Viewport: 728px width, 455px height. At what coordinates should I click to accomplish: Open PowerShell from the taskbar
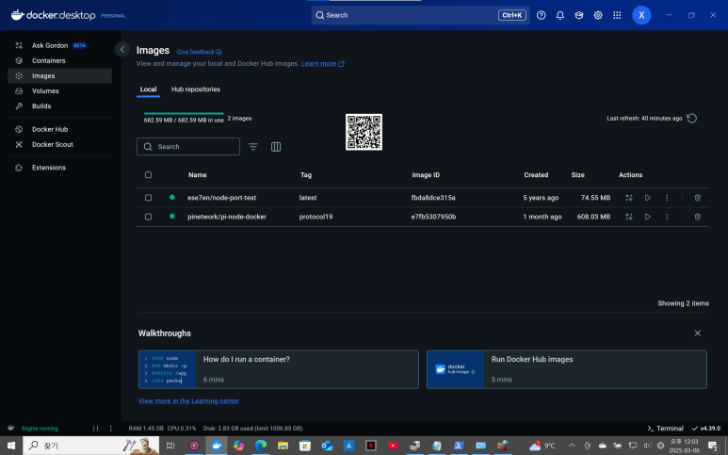[x=459, y=446]
